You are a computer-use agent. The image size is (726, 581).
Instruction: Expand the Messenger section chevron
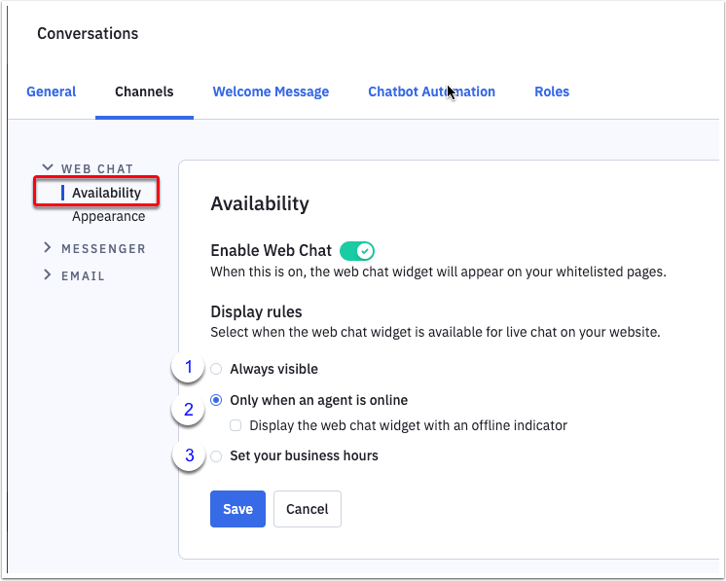click(x=48, y=248)
